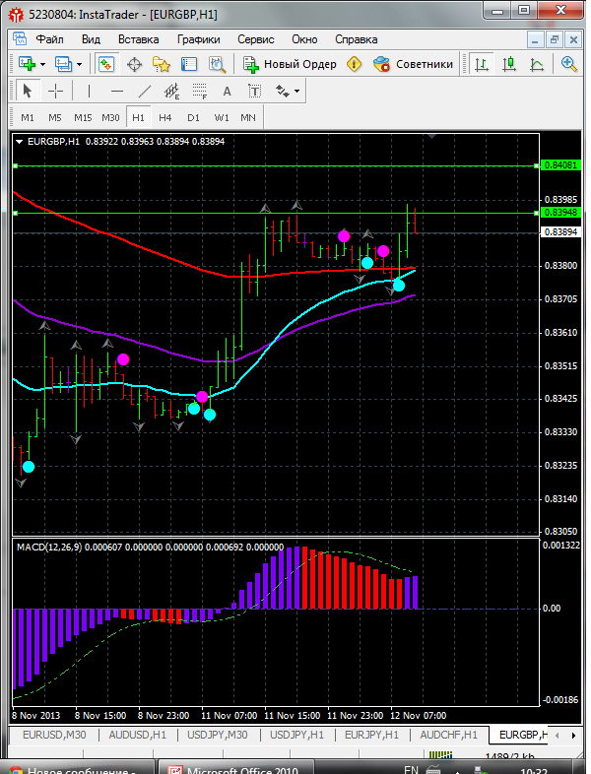Click the Crosshair cursor tool

(56, 91)
